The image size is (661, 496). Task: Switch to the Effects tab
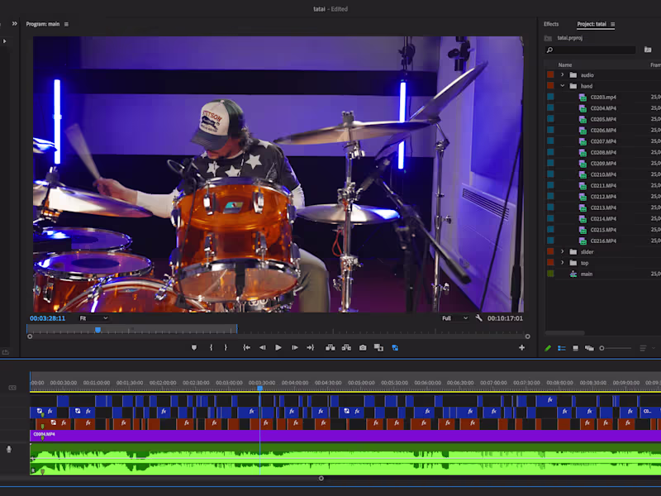click(x=551, y=24)
